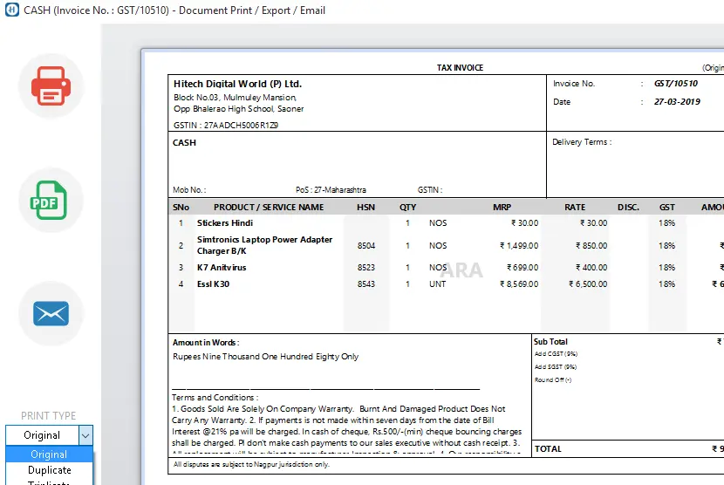
Task: Send the invoice via the email envelope icon
Action: click(x=51, y=312)
